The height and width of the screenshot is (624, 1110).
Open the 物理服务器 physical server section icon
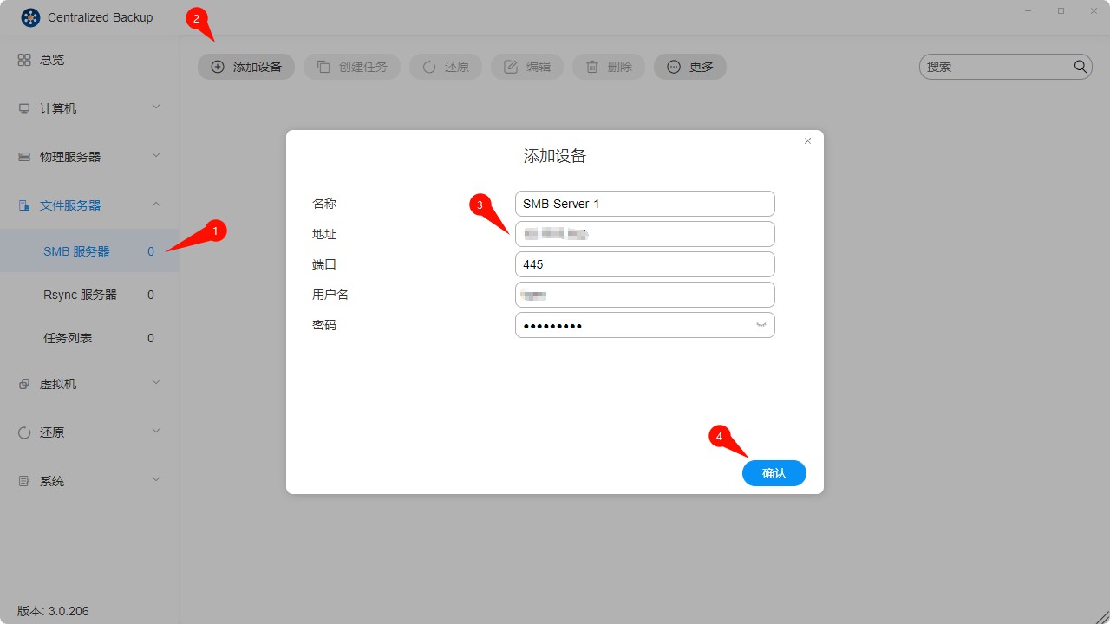click(x=25, y=156)
